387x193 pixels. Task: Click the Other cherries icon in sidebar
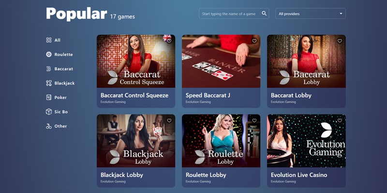(49, 126)
